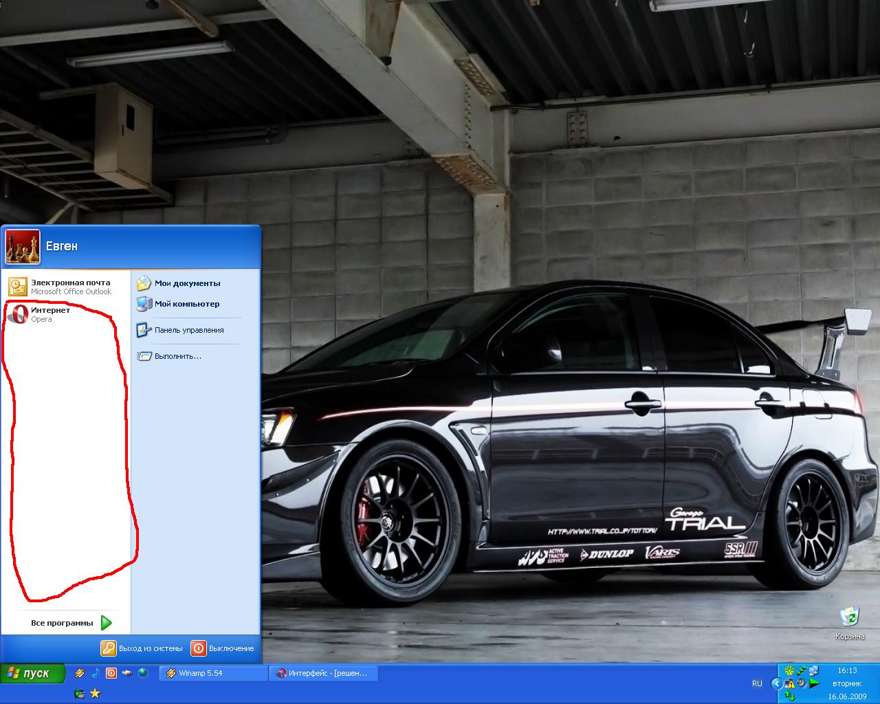The height and width of the screenshot is (704, 880).
Task: Click the blue music note Quick Launch icon
Action: 96,673
